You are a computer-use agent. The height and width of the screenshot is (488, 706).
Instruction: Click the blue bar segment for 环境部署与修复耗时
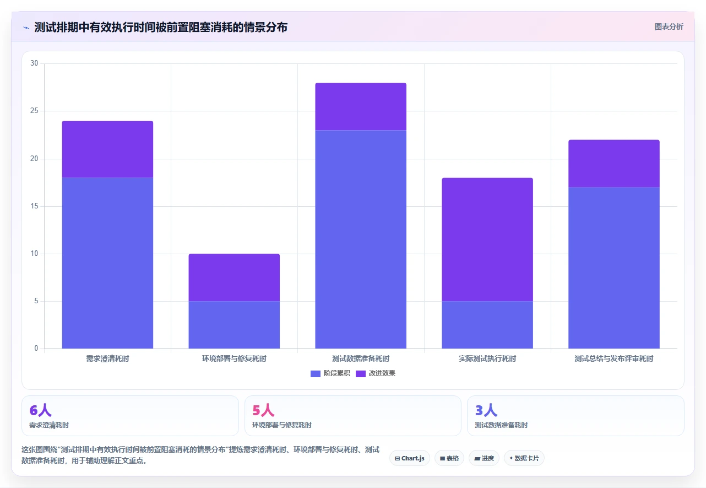click(x=234, y=325)
